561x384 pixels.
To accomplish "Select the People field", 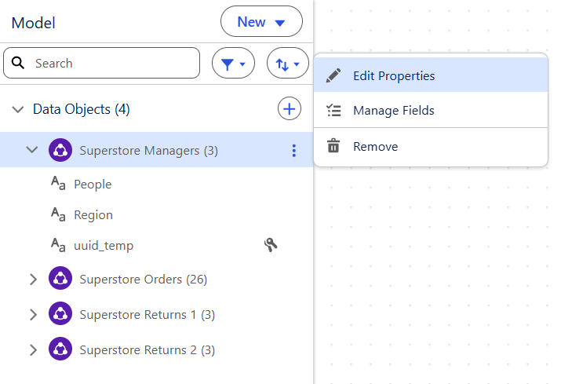I will coord(93,184).
